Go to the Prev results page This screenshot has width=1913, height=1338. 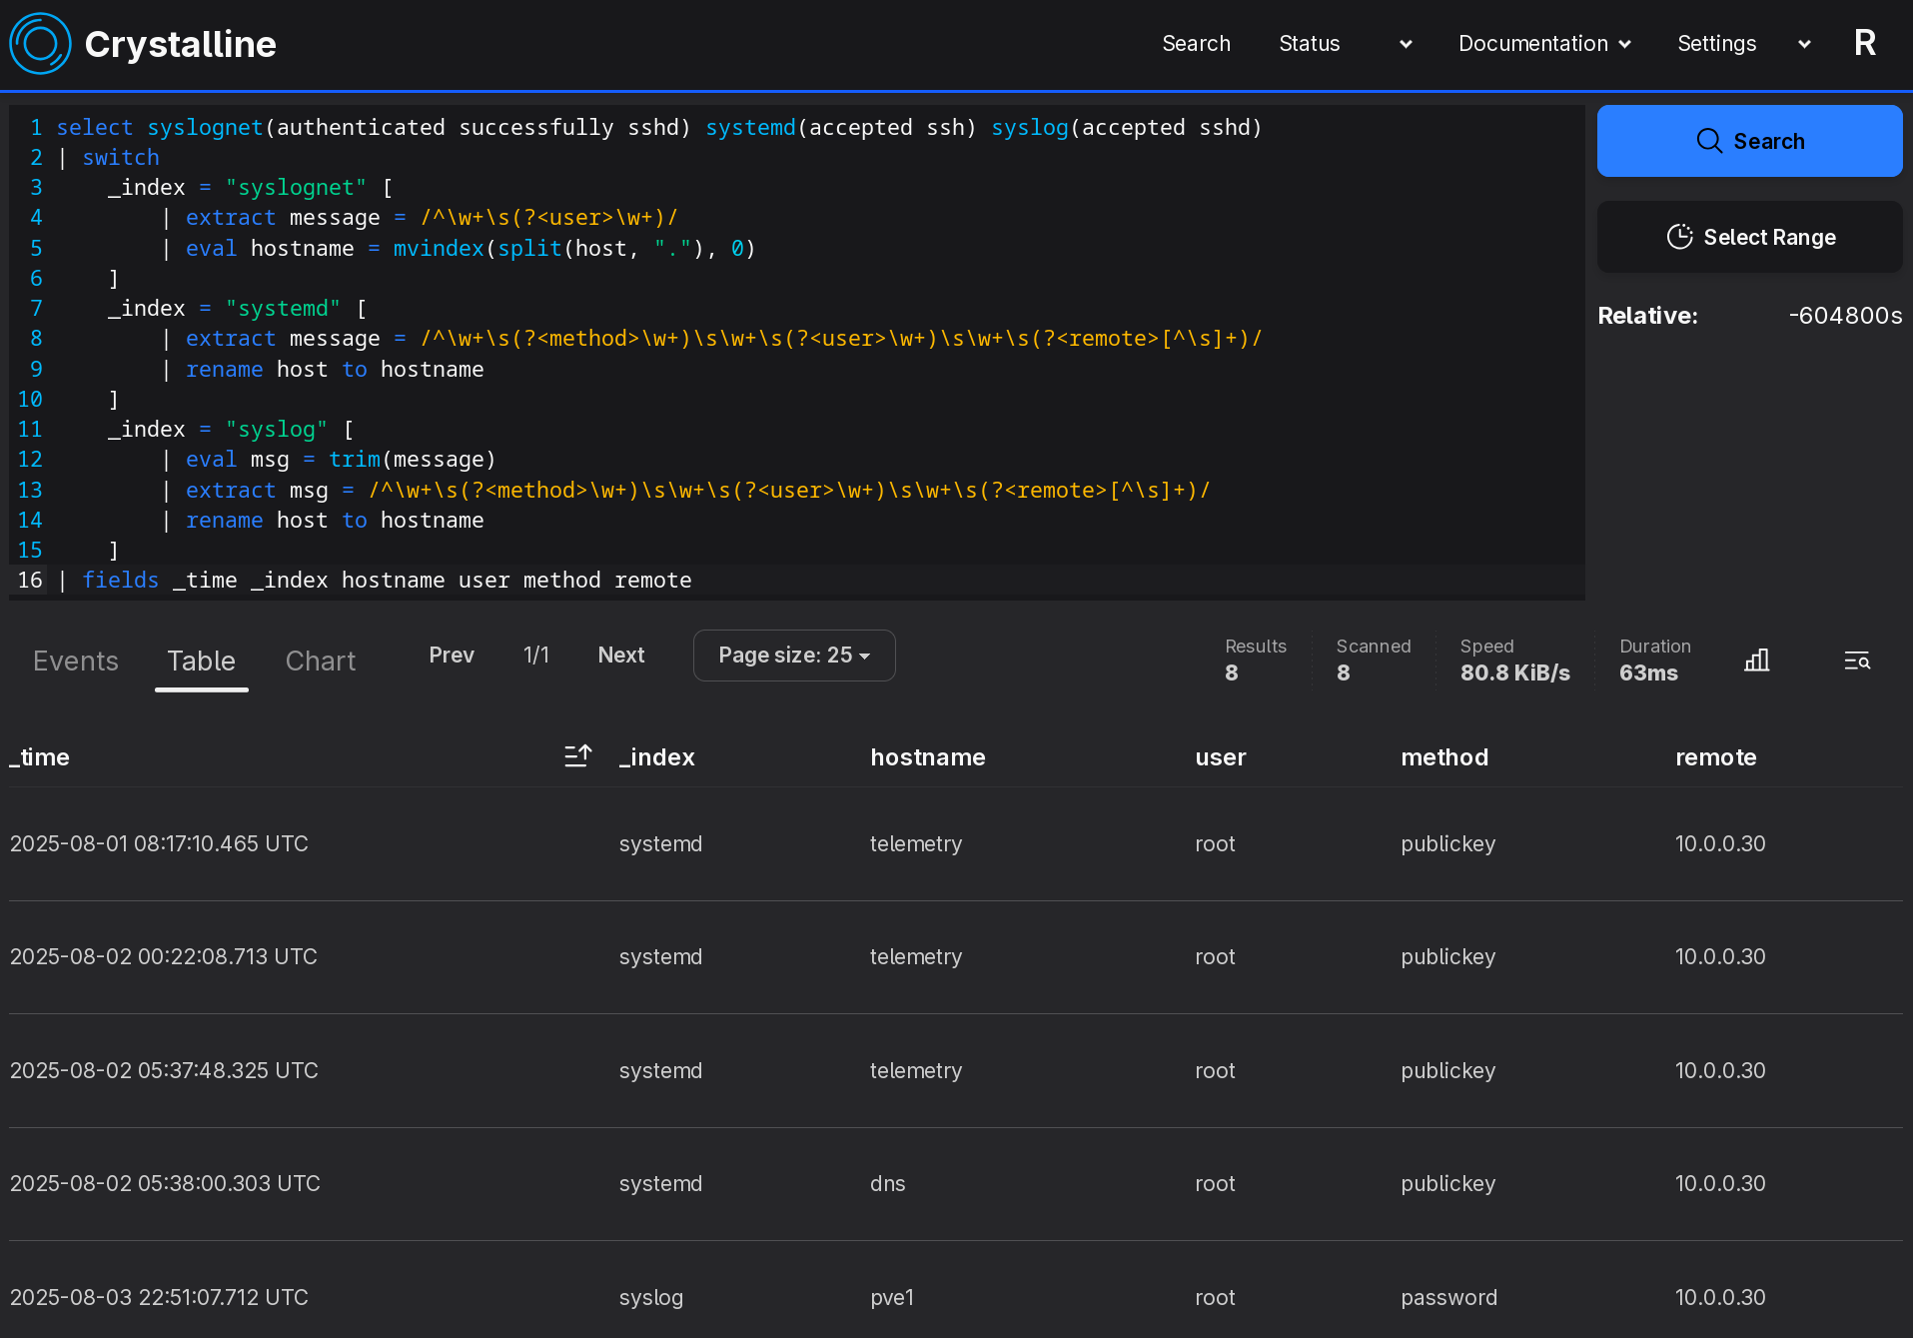pos(452,656)
